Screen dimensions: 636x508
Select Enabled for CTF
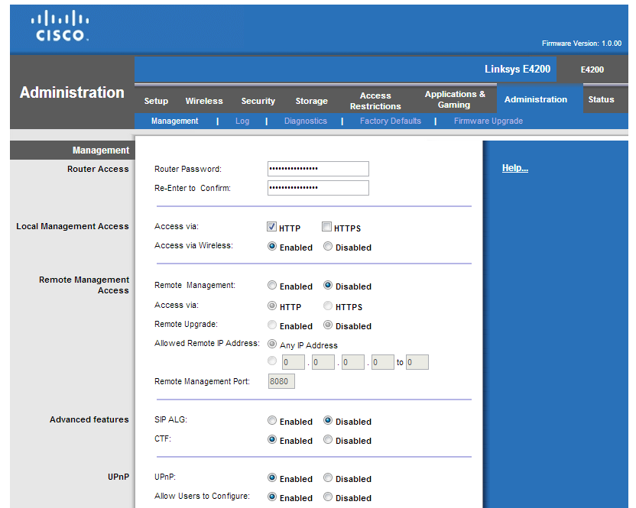[x=272, y=439]
